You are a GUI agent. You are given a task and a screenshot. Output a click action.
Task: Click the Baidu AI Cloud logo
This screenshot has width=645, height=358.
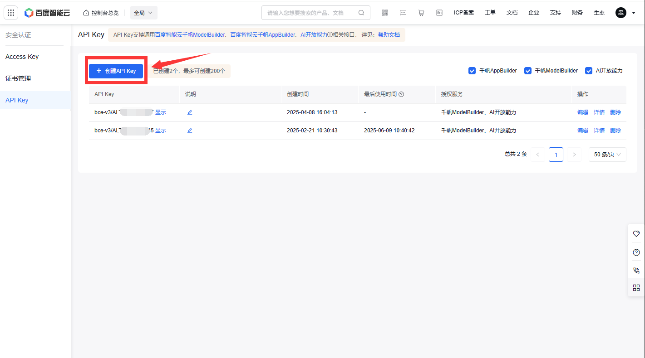tap(47, 13)
